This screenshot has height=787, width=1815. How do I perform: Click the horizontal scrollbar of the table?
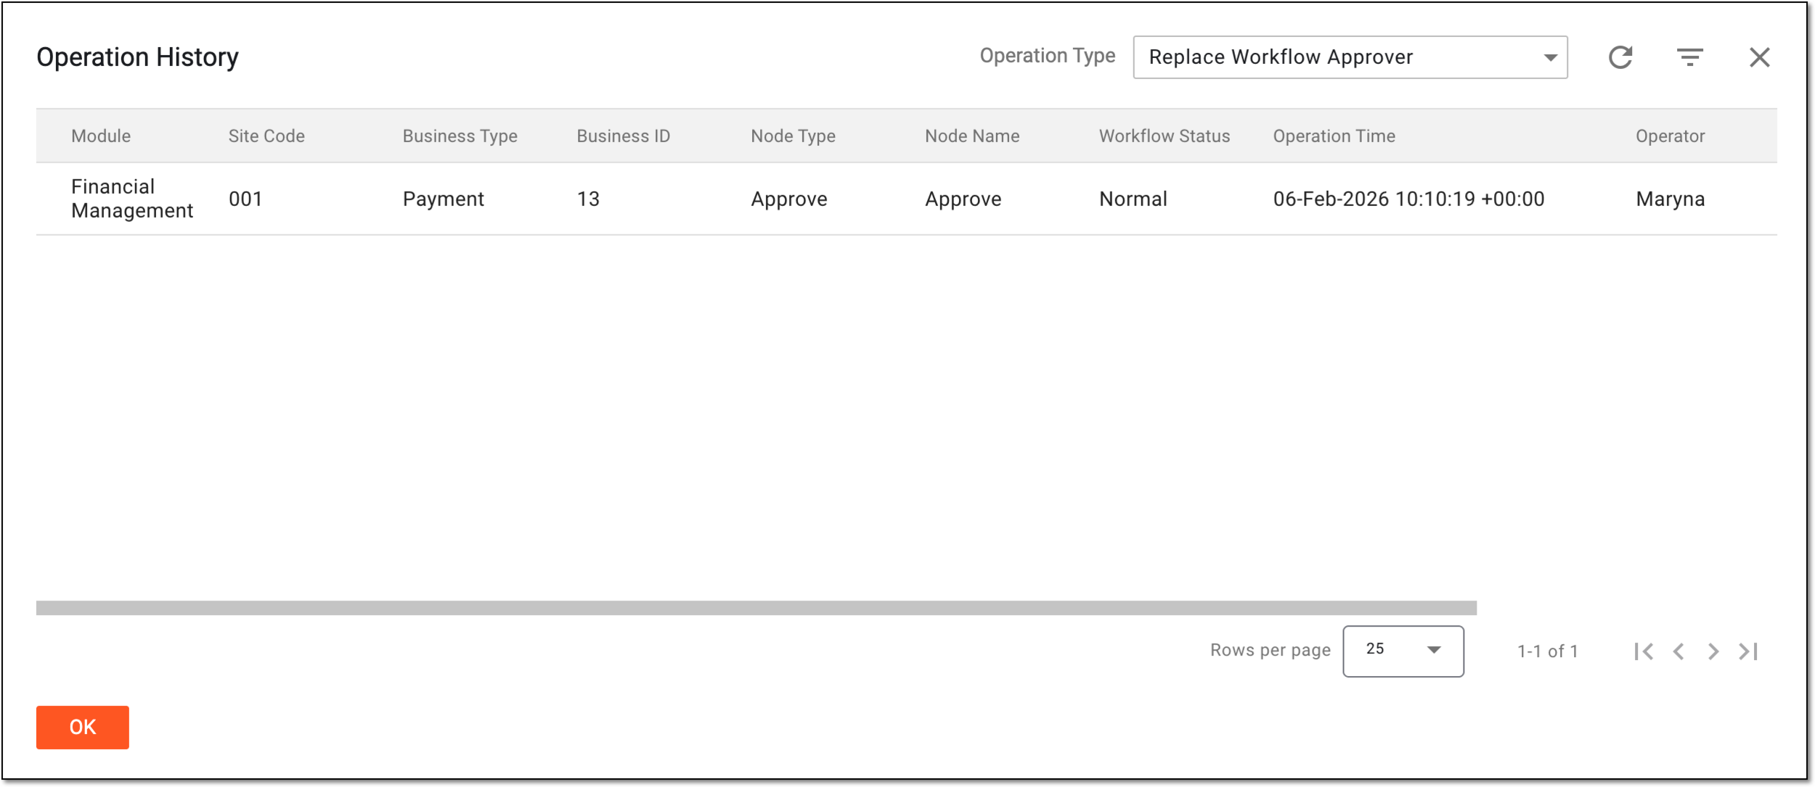coord(756,608)
